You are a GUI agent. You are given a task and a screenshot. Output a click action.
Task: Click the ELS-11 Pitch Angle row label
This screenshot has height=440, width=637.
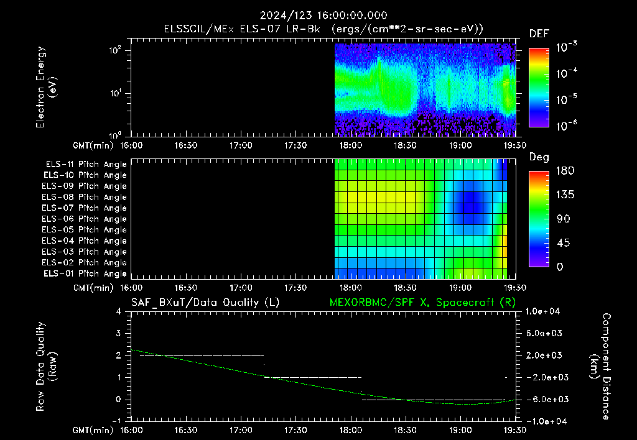pos(86,165)
